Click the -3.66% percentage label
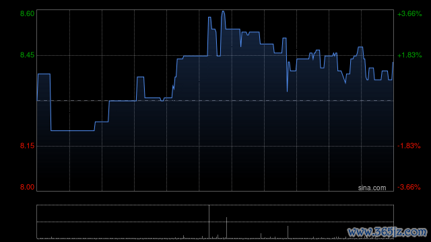The width and height of the screenshot is (431, 242). coord(409,187)
